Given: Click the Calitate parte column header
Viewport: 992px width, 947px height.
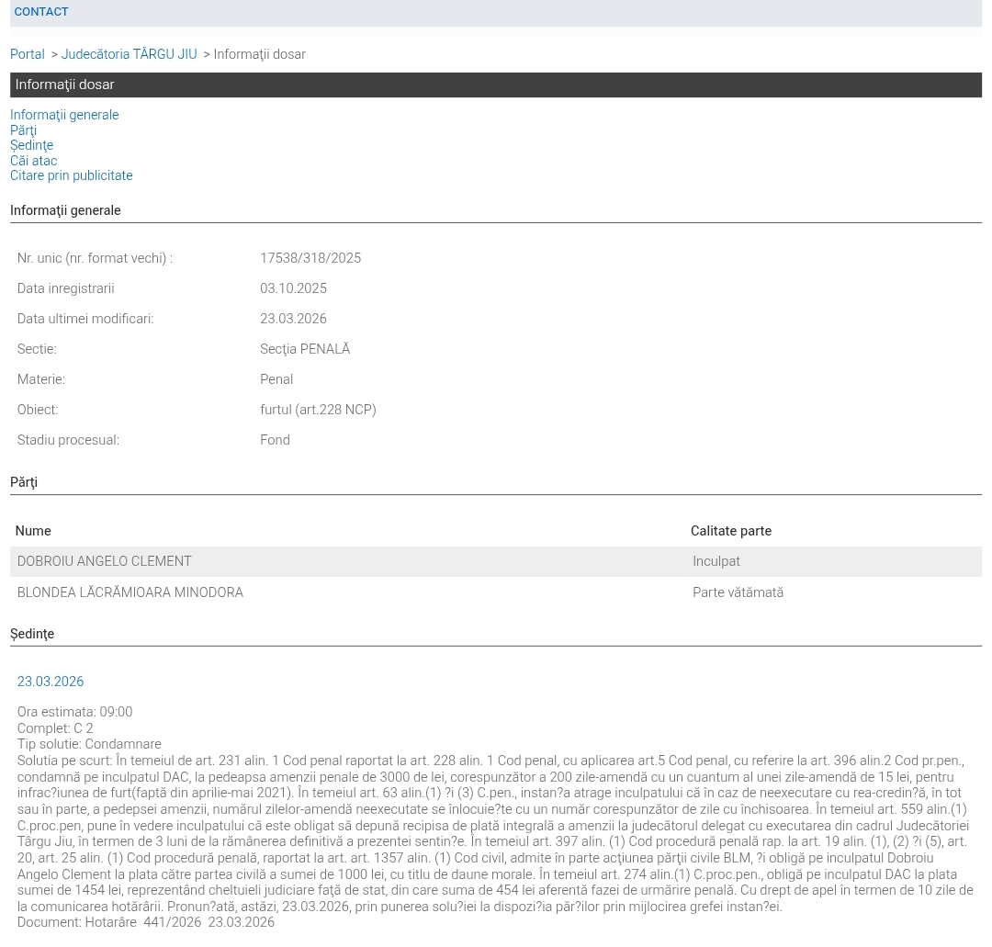Looking at the screenshot, I should pyautogui.click(x=731, y=531).
